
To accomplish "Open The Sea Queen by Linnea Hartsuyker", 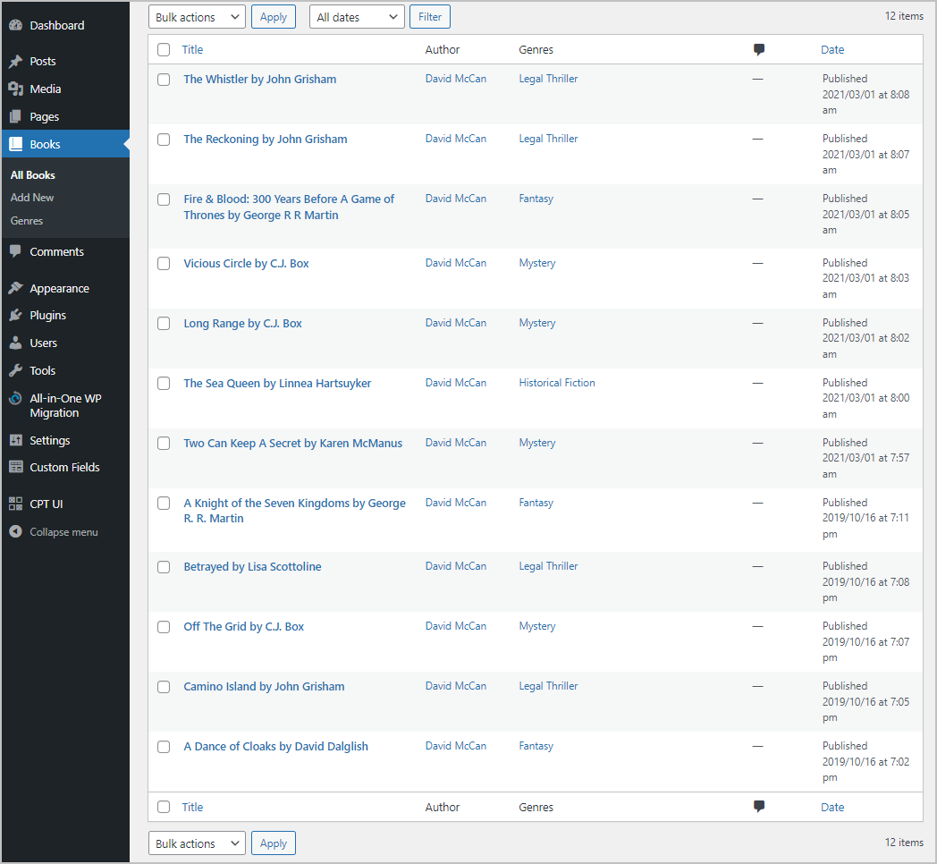I will point(277,383).
